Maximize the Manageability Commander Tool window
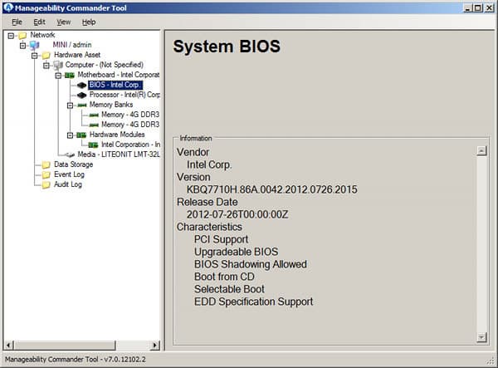 point(478,8)
